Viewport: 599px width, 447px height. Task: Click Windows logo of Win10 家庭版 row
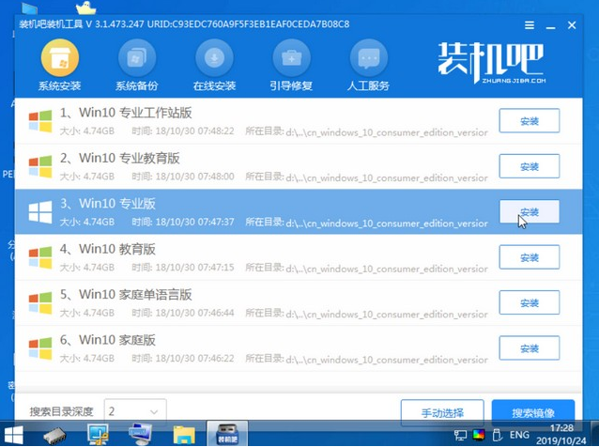pos(40,348)
